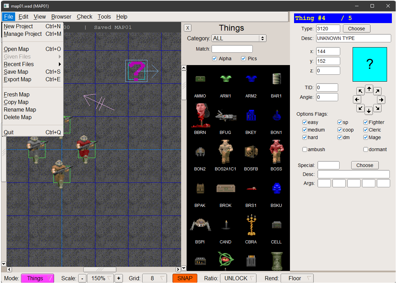Open the Rend Floor dropdown
Viewport: 396px width, 283px height.
297,278
